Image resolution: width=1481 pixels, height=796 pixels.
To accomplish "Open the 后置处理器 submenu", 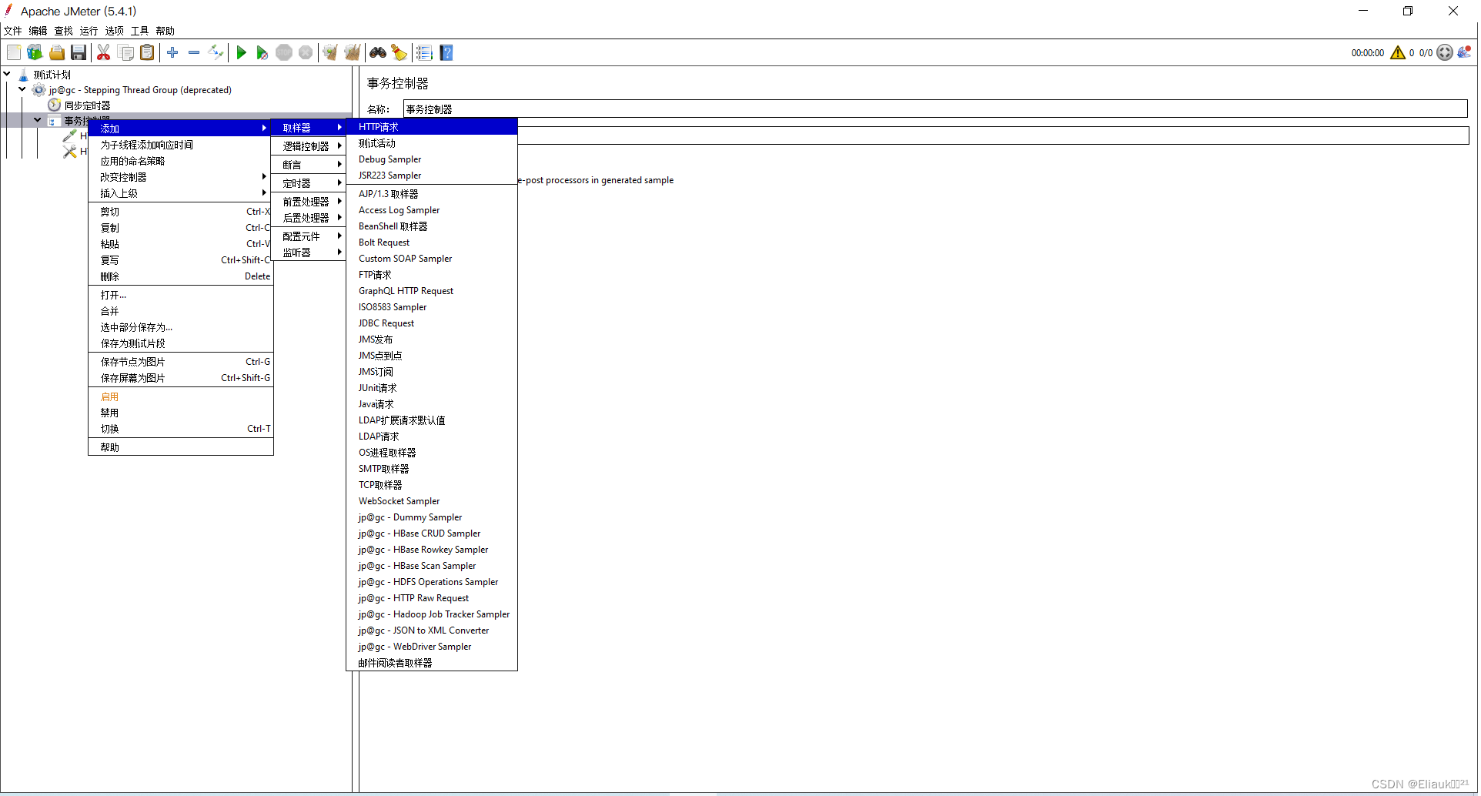I will tap(309, 218).
